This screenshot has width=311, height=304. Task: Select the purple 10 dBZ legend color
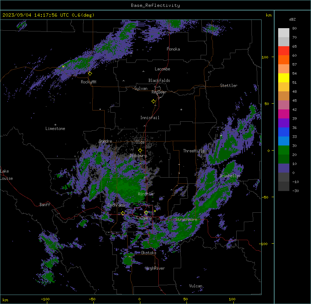coord(284,168)
